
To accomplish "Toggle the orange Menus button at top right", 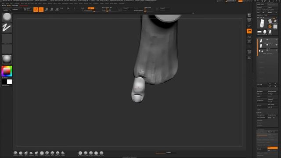I will click(240, 1).
